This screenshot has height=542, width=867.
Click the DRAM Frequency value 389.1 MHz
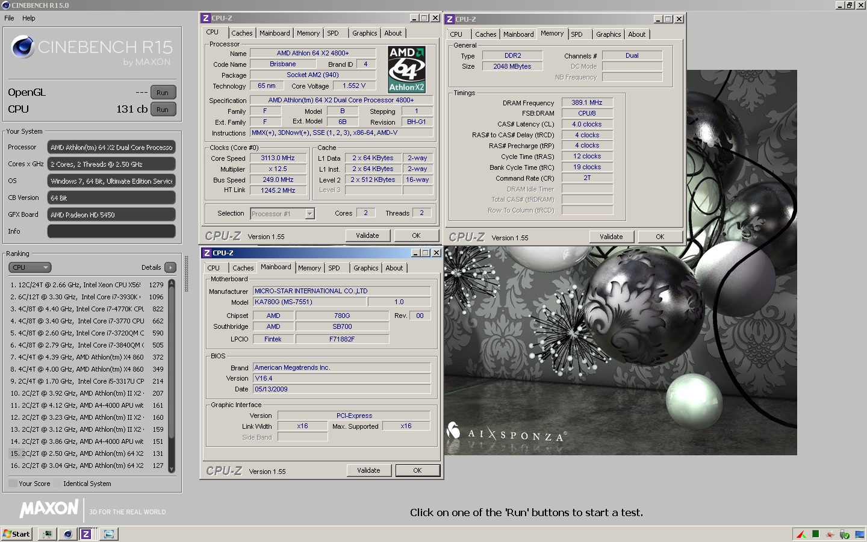pos(587,102)
